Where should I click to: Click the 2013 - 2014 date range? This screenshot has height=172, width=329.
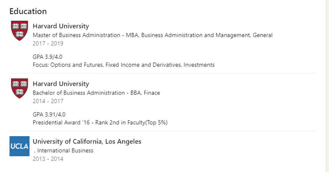(48, 159)
